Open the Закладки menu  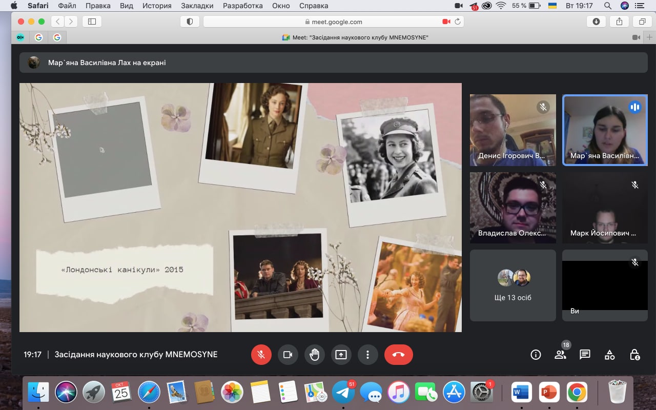point(197,6)
